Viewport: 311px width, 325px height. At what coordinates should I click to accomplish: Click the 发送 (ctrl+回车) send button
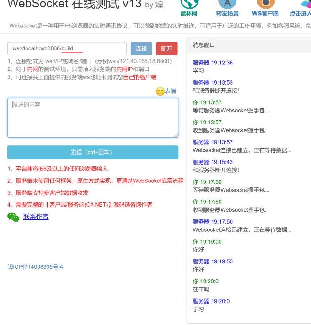(93, 152)
